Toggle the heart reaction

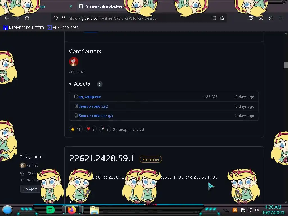[x=91, y=129]
